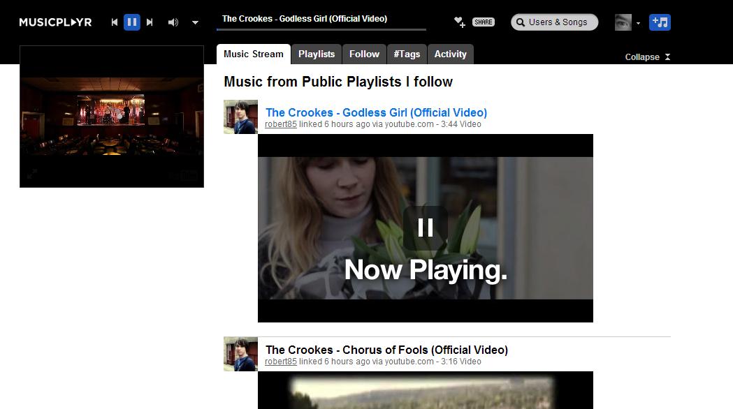The image size is (733, 409).
Task: Click the search magnifier icon
Action: (521, 22)
